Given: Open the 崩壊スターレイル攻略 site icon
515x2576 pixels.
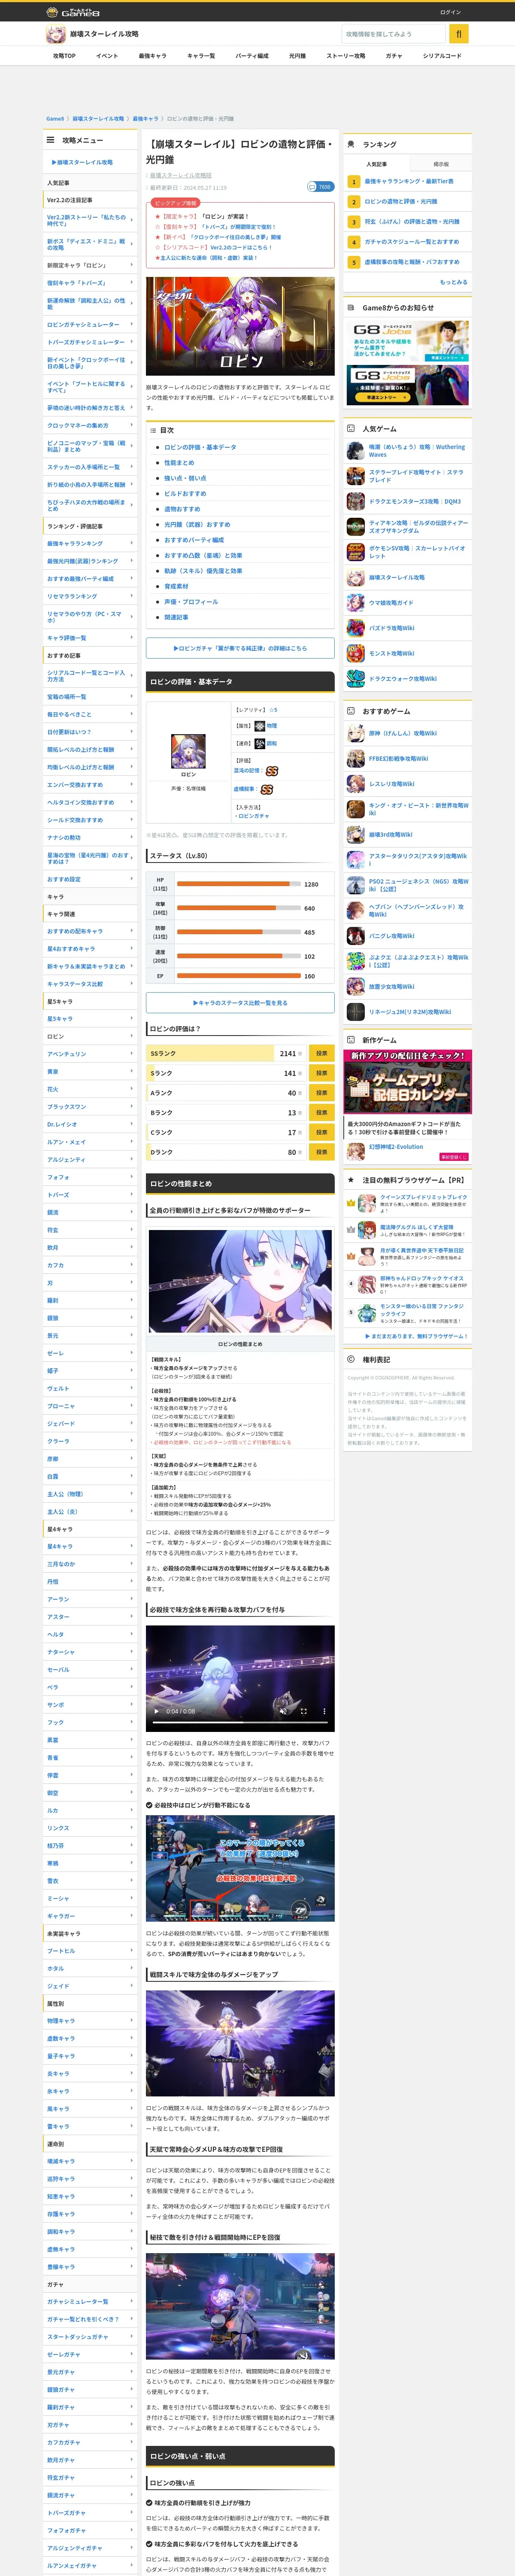Looking at the screenshot, I should tap(56, 34).
